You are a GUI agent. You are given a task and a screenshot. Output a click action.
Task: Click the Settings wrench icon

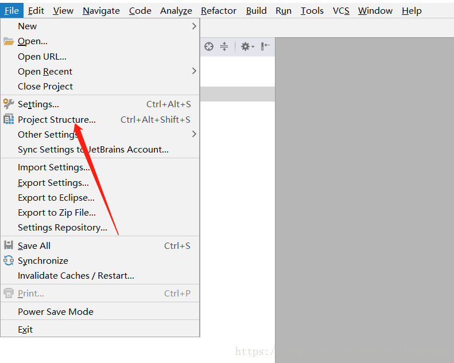point(9,104)
